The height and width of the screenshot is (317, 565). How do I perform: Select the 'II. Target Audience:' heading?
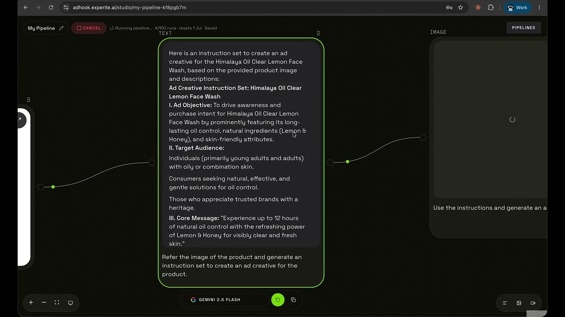point(196,148)
